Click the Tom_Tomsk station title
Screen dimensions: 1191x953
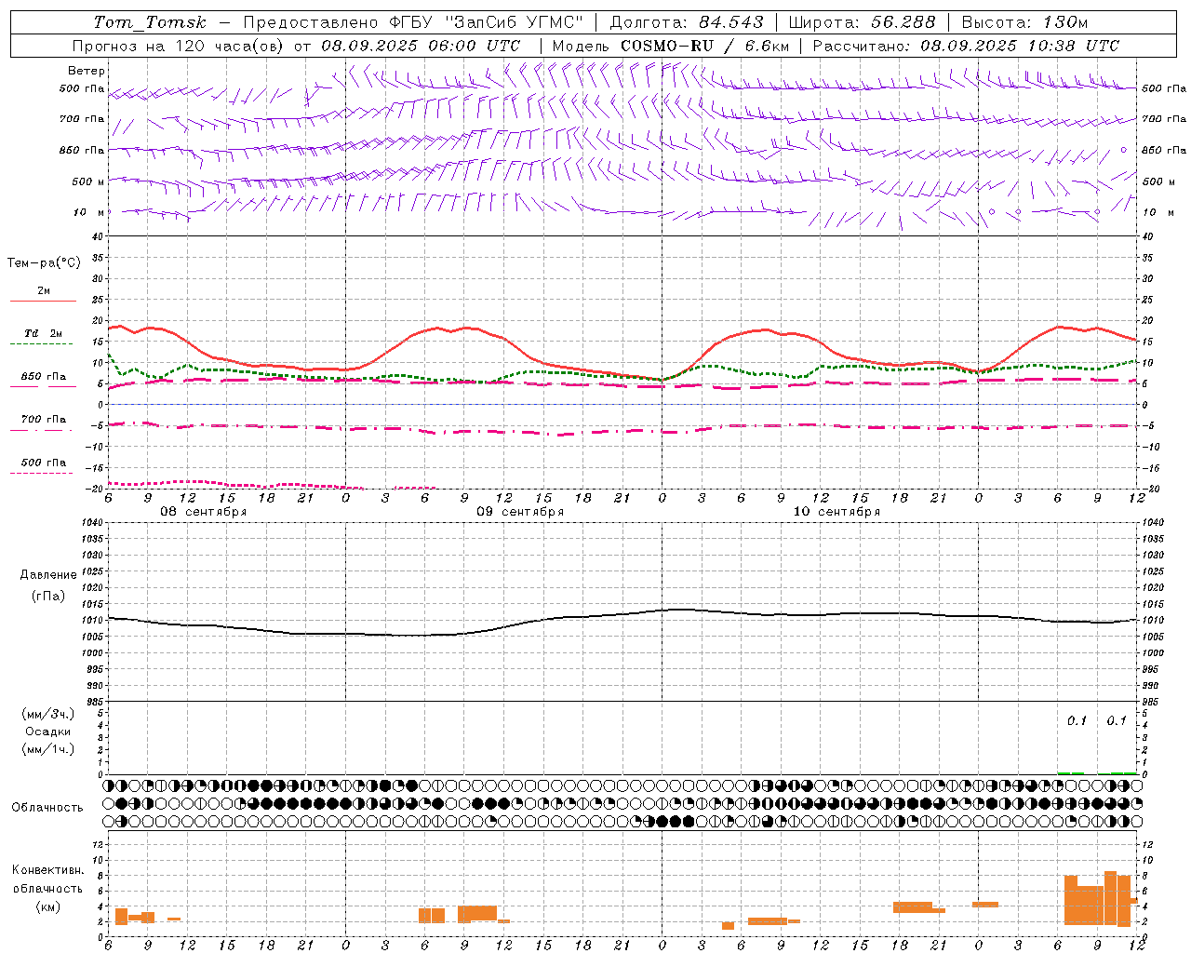click(150, 22)
